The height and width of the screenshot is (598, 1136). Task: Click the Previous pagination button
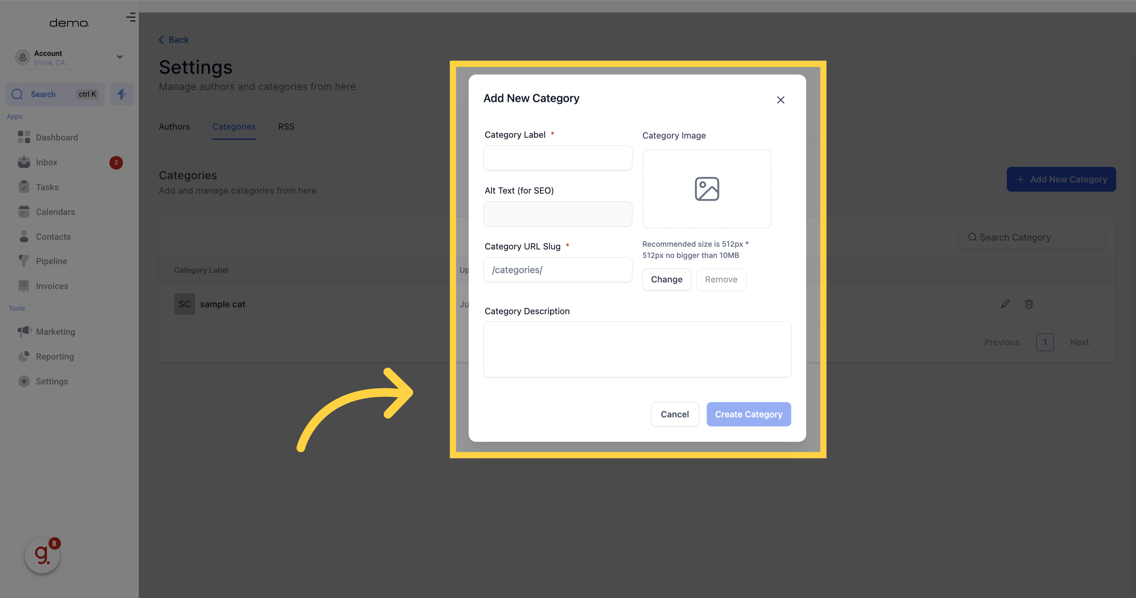click(x=1001, y=342)
